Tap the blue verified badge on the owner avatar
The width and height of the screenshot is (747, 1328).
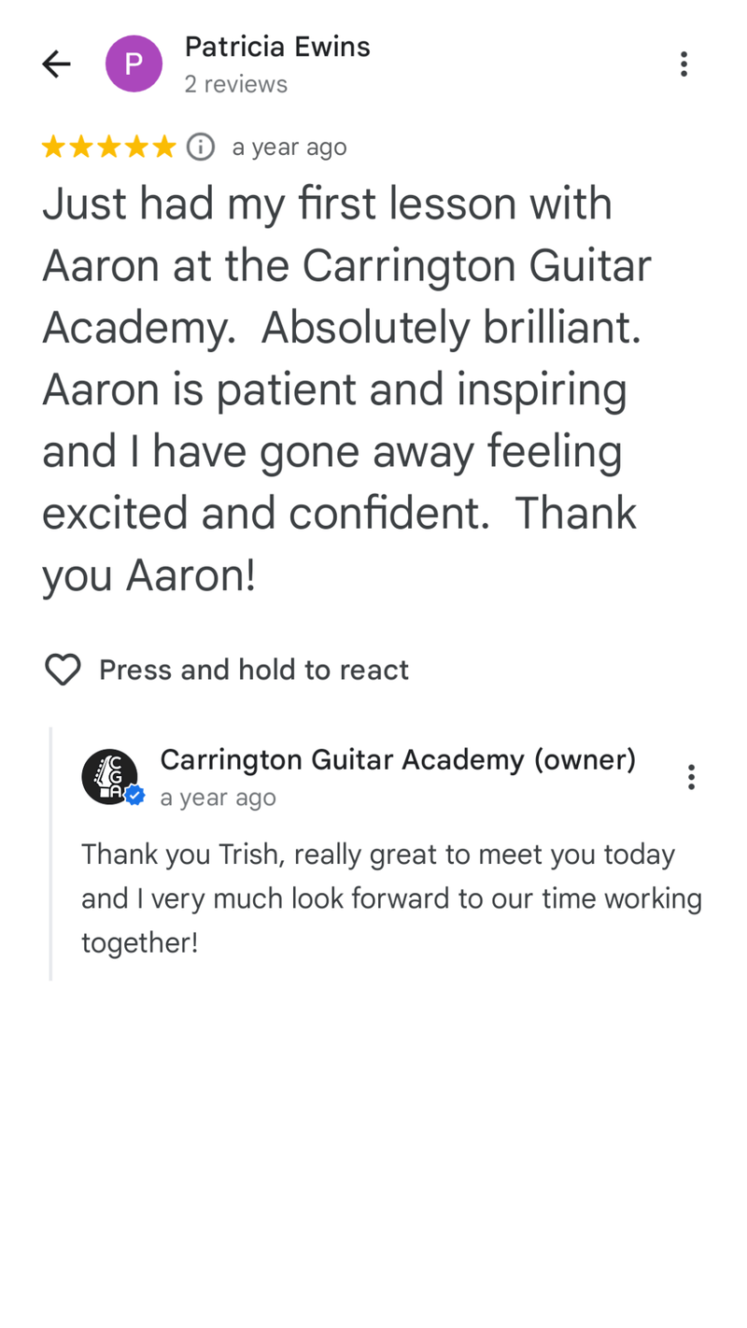click(x=134, y=797)
